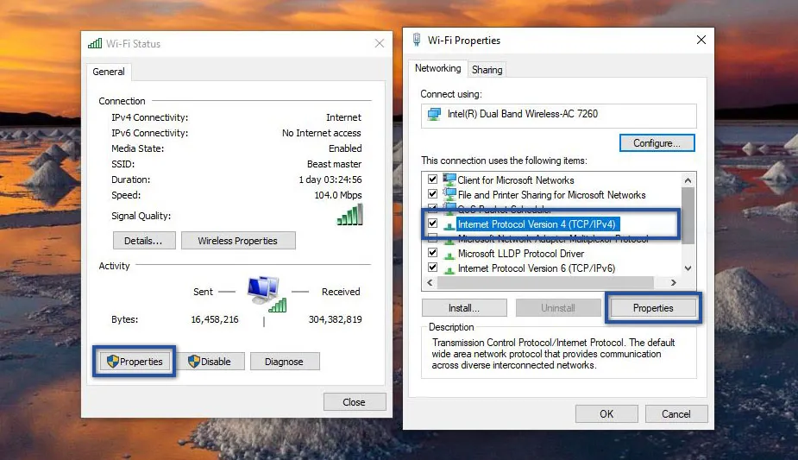
Task: Open the General tab in Wi-Fi Status
Action: click(109, 72)
